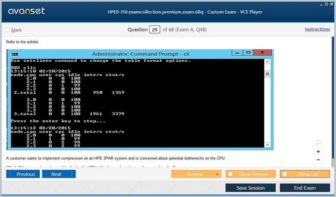Image resolution: width=336 pixels, height=197 pixels.
Task: Click End Exam button
Action: coord(305,188)
